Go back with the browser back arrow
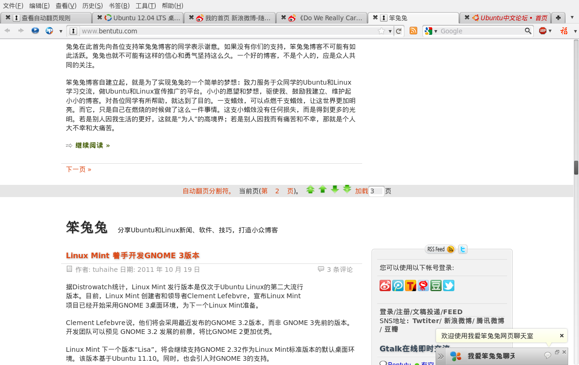This screenshot has width=579, height=365. pos(7,31)
